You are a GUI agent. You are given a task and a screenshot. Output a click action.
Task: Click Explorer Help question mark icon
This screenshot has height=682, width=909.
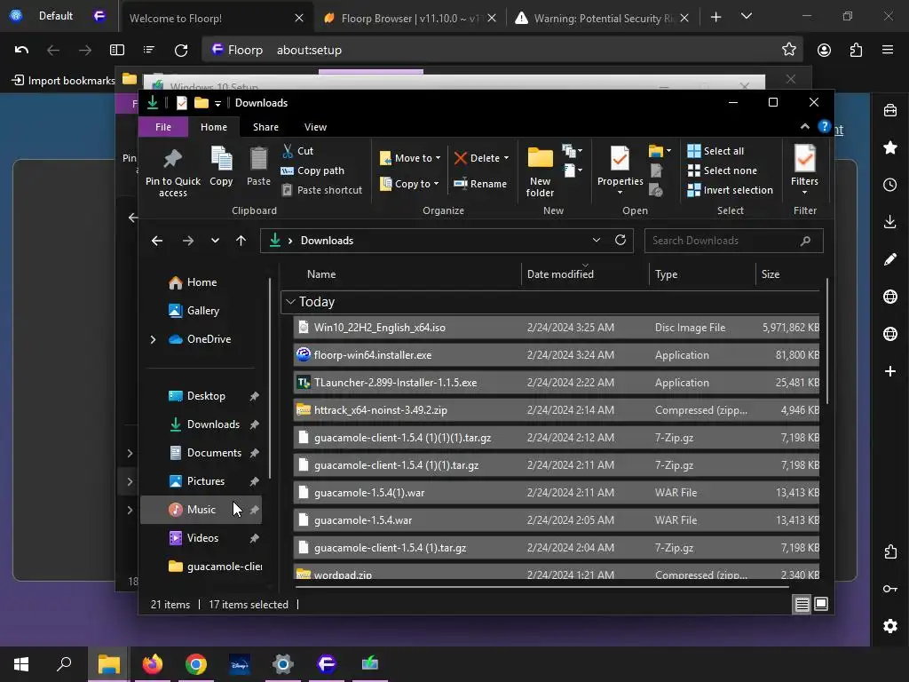pyautogui.click(x=824, y=126)
